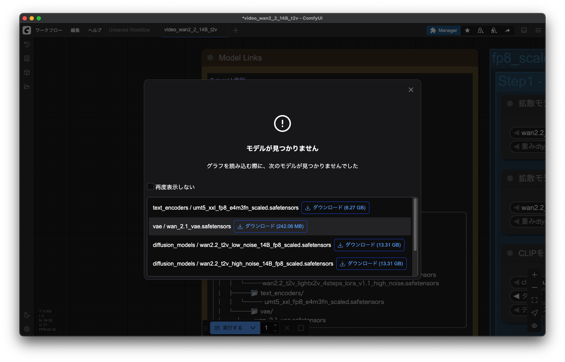Open the model library cube icon

26,72
